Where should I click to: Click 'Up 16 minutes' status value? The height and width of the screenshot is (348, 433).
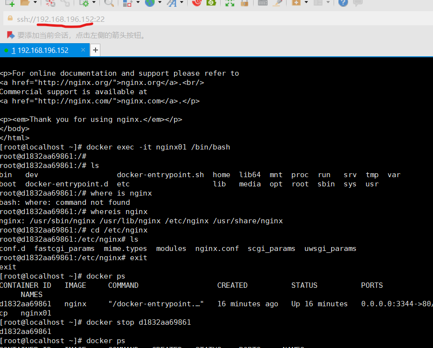320,304
